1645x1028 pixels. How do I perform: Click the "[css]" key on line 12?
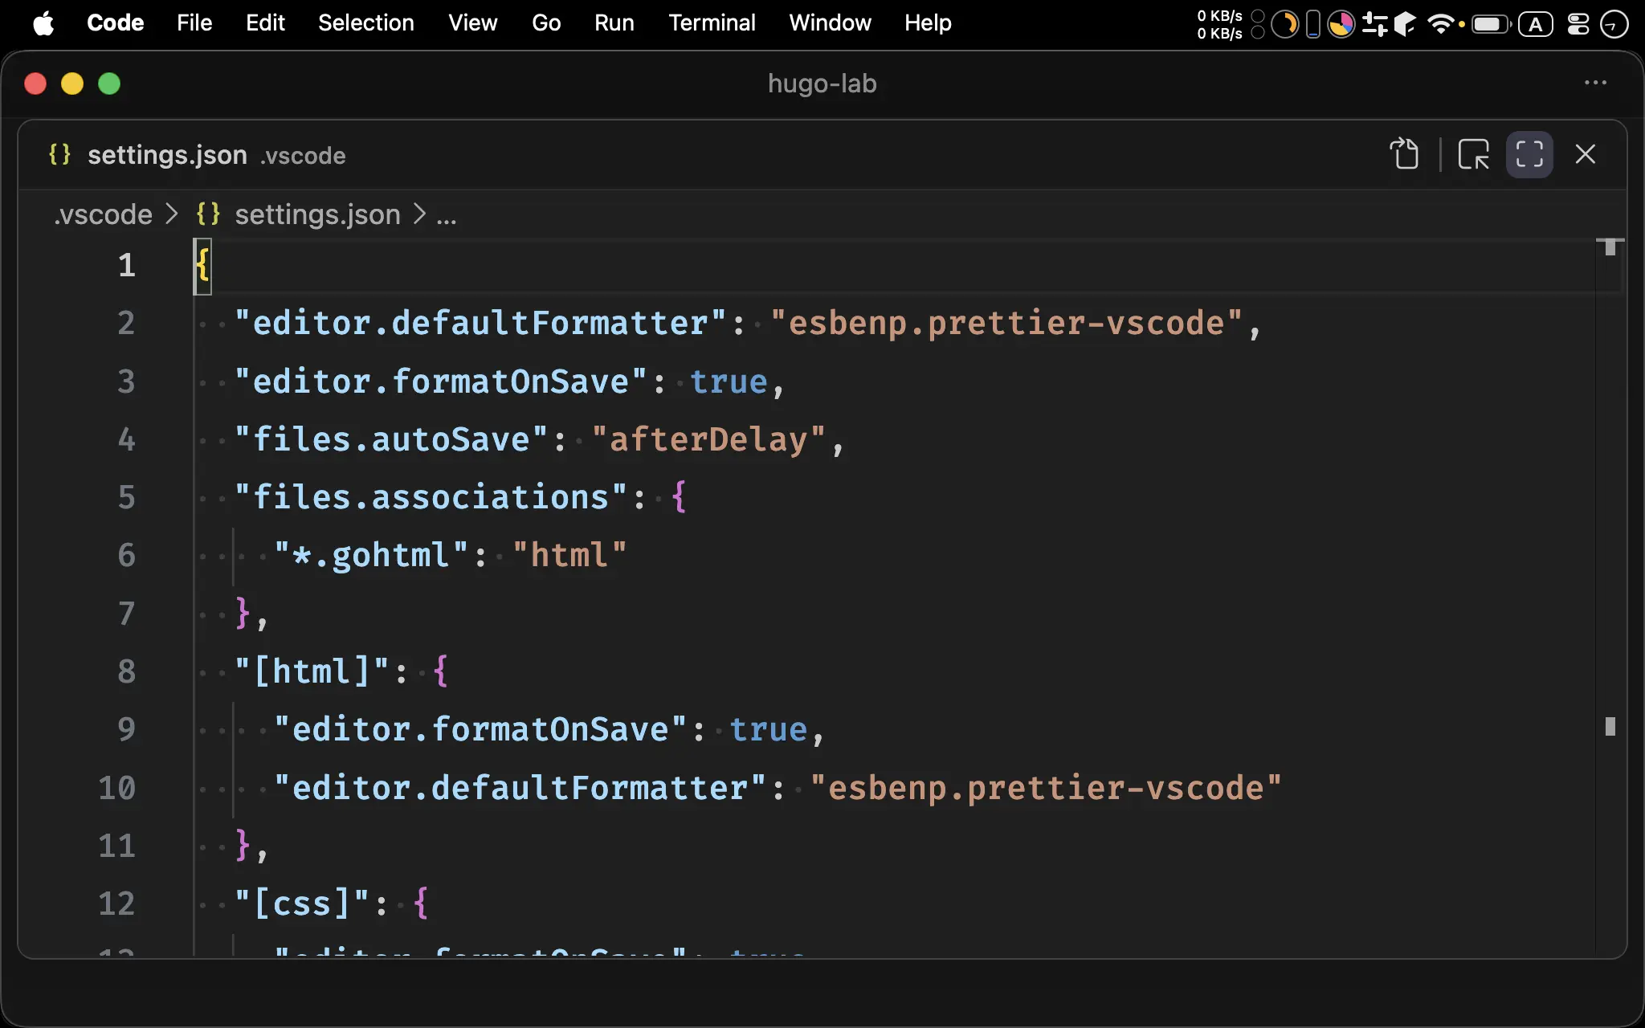pyautogui.click(x=302, y=904)
